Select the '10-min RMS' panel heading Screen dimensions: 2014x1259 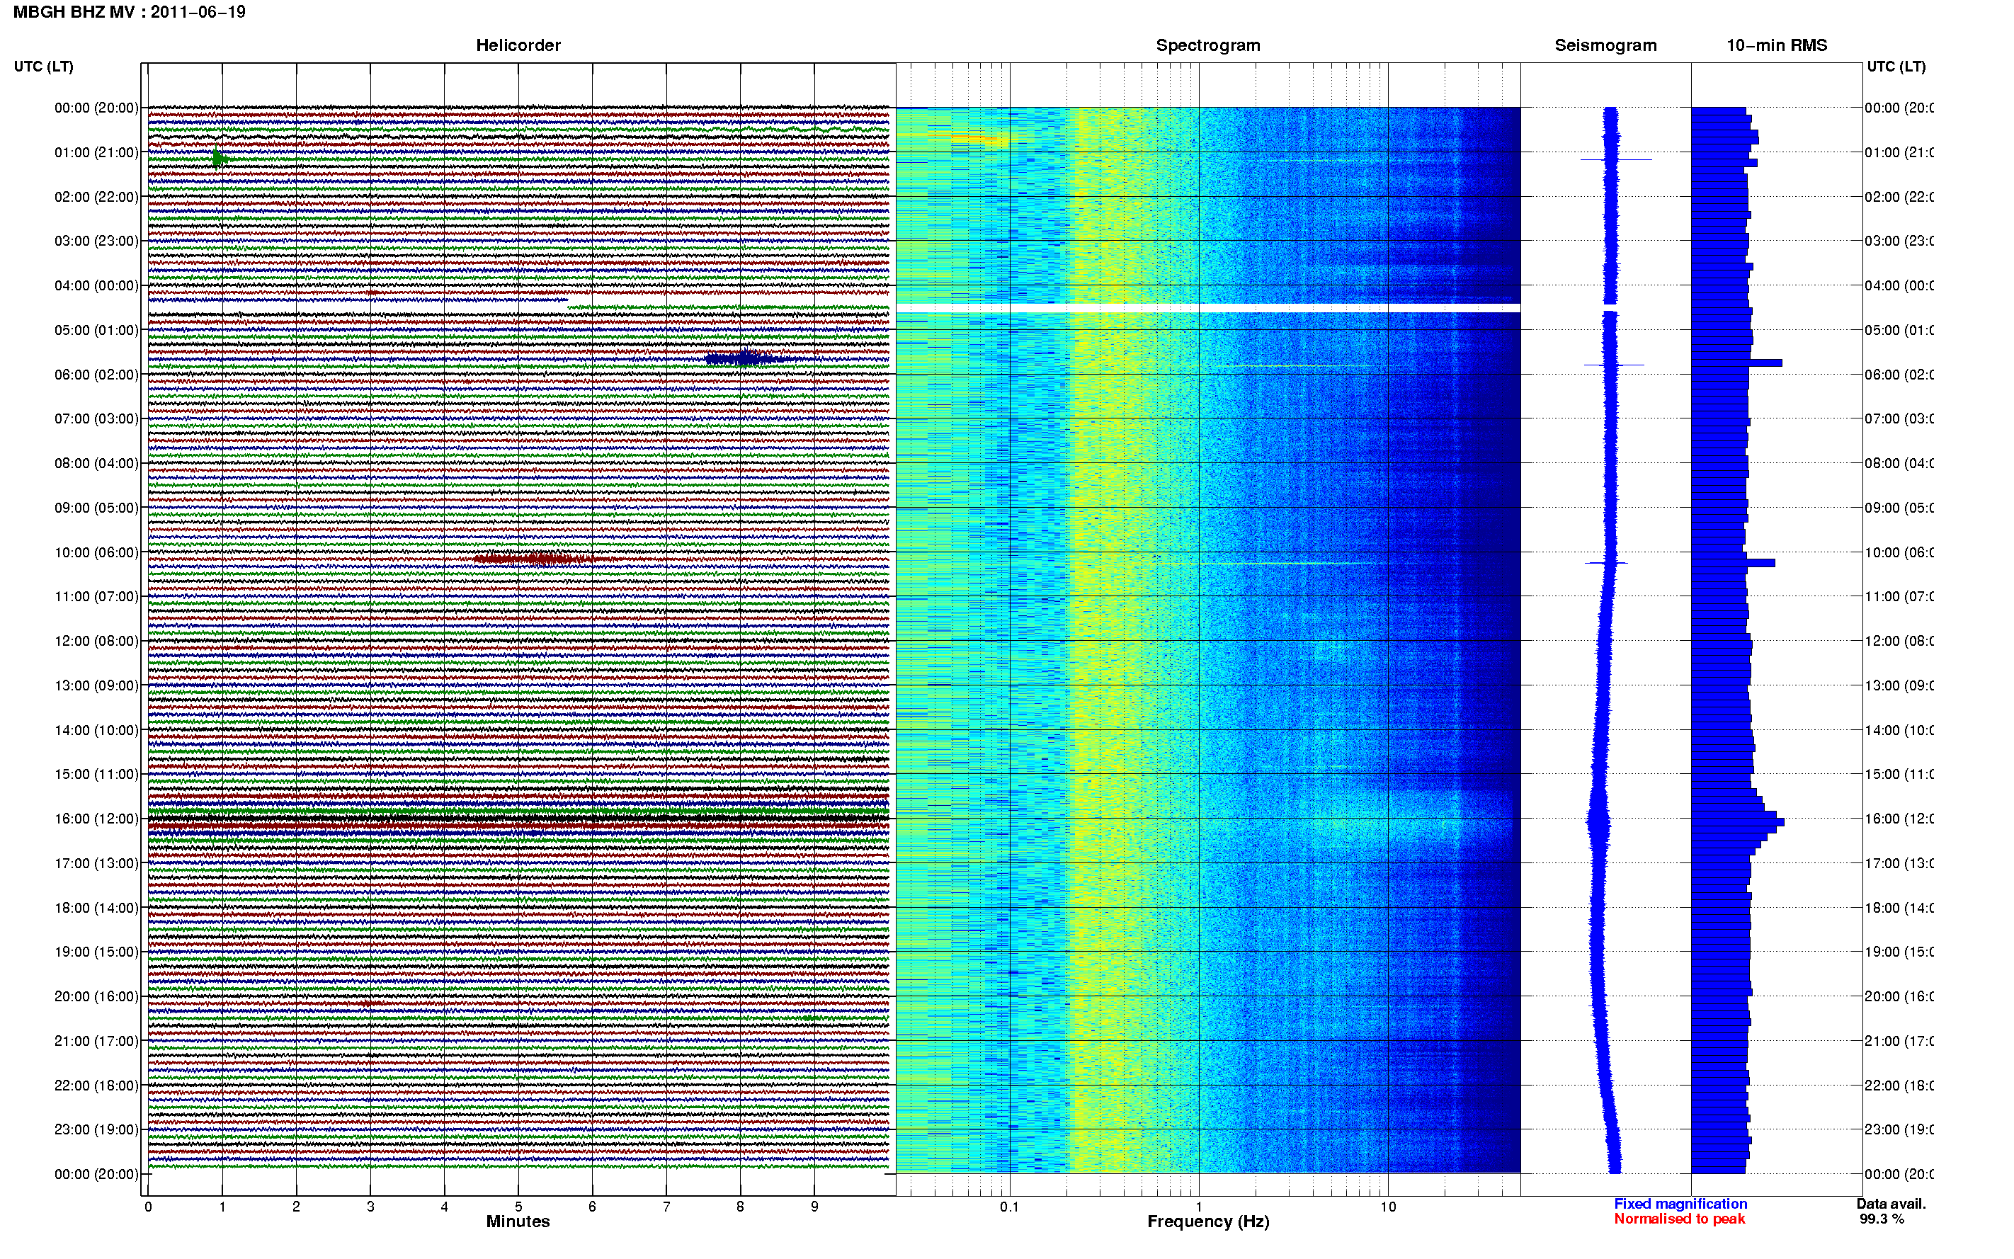[x=1777, y=46]
